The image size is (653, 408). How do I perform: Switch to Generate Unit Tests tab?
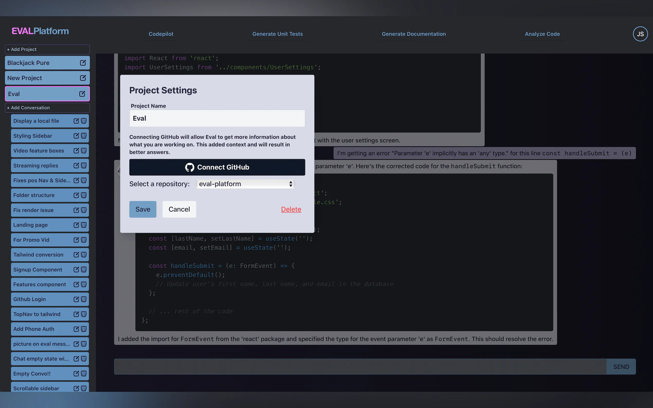(x=277, y=34)
